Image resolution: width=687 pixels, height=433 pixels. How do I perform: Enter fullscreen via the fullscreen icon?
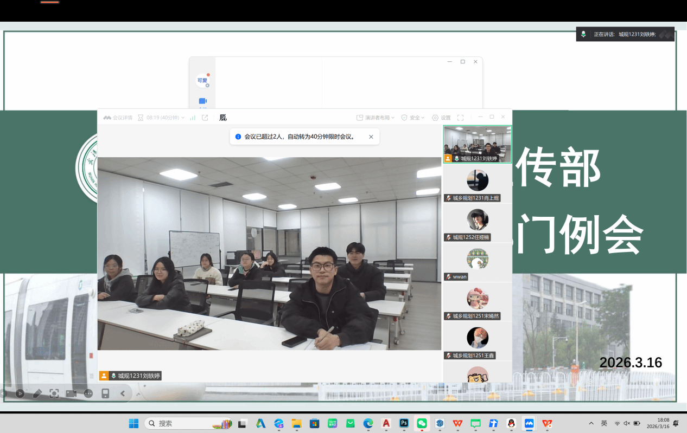click(460, 118)
